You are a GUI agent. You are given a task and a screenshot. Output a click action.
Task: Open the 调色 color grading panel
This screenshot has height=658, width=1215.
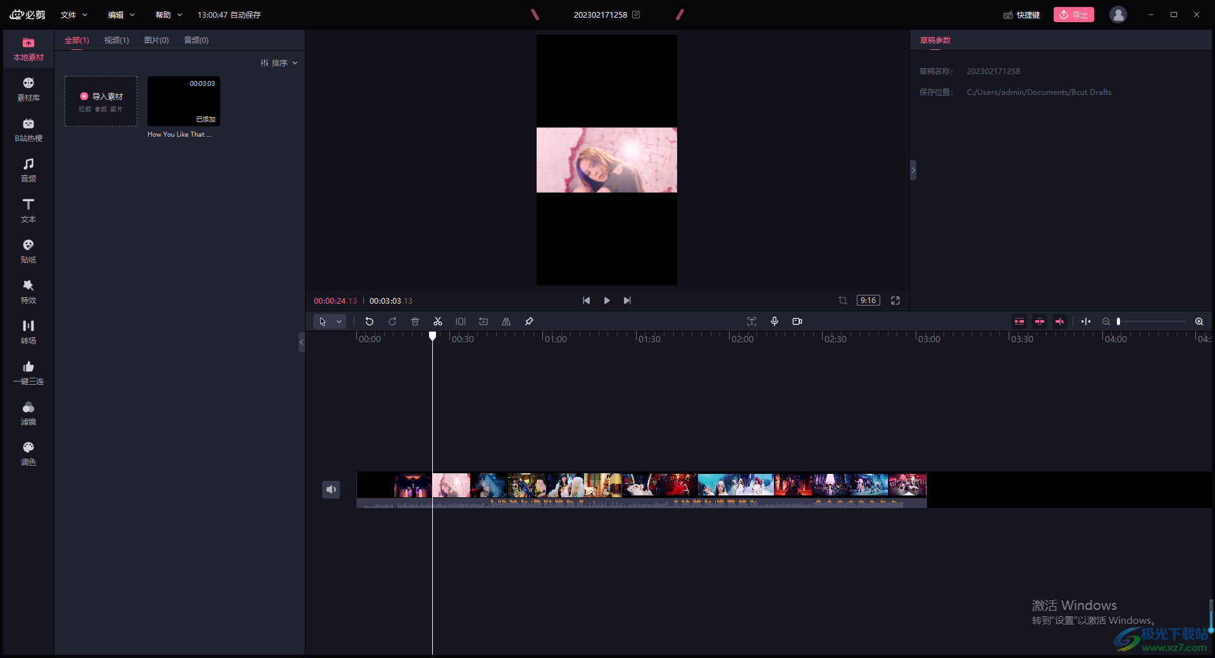point(28,454)
